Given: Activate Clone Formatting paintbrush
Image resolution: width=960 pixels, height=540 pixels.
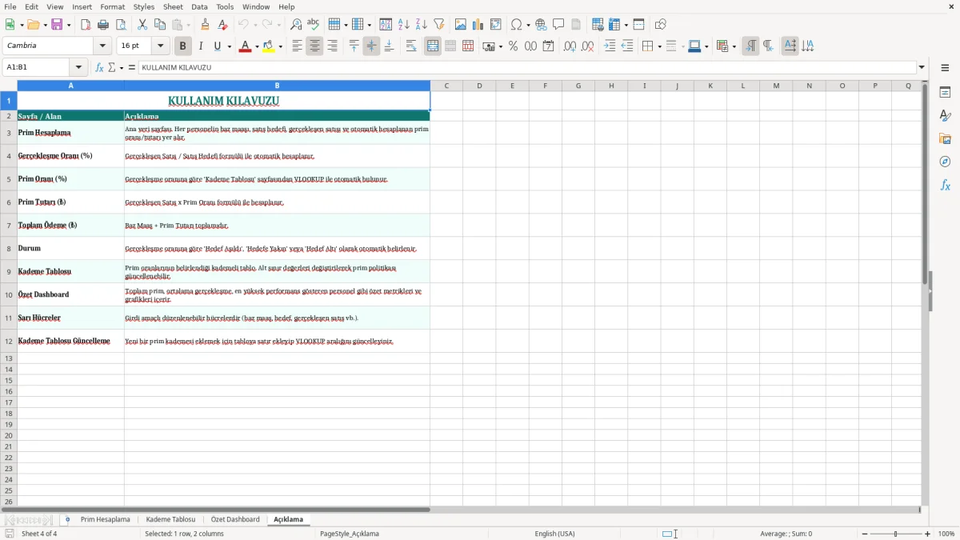Looking at the screenshot, I should click(205, 25).
